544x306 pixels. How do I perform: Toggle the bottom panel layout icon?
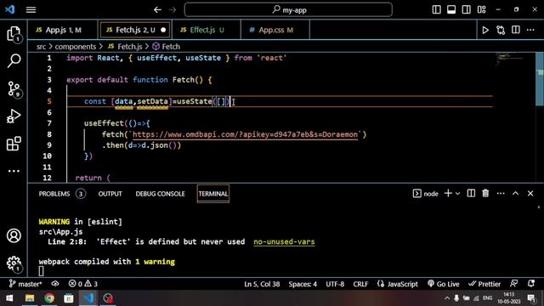[451, 9]
